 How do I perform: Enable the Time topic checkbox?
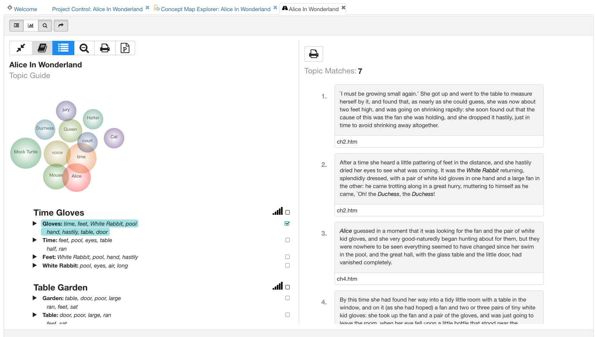click(x=287, y=240)
